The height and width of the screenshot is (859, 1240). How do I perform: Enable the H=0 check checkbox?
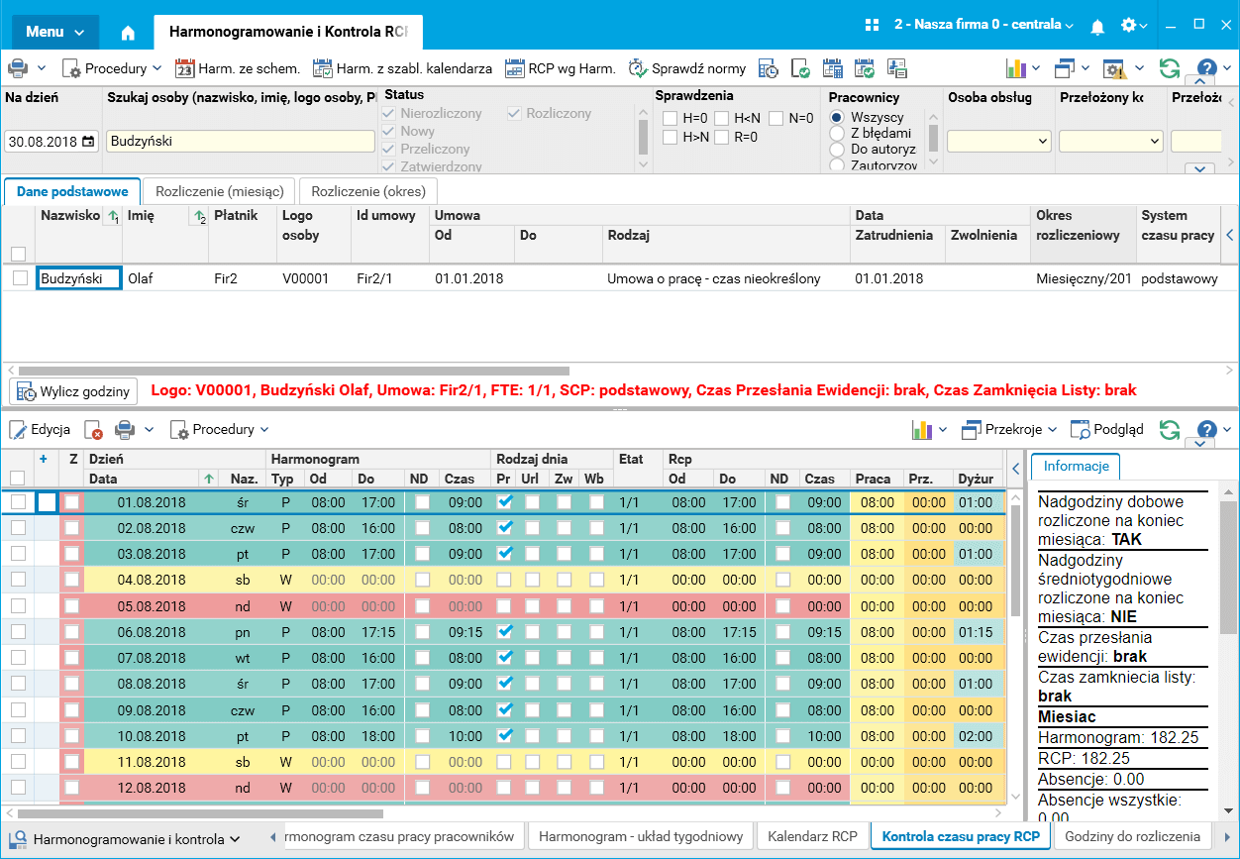coord(670,119)
